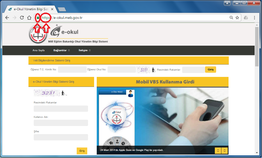The image size is (262, 158).
Task: Click the Mobil VBS Kullanıma Girdi banner title
Action: point(165,82)
